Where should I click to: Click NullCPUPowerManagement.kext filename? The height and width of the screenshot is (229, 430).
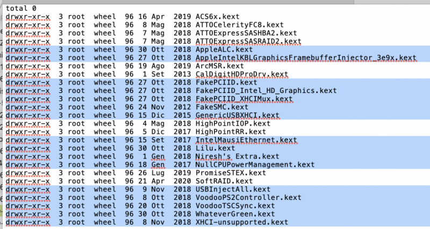point(255,165)
